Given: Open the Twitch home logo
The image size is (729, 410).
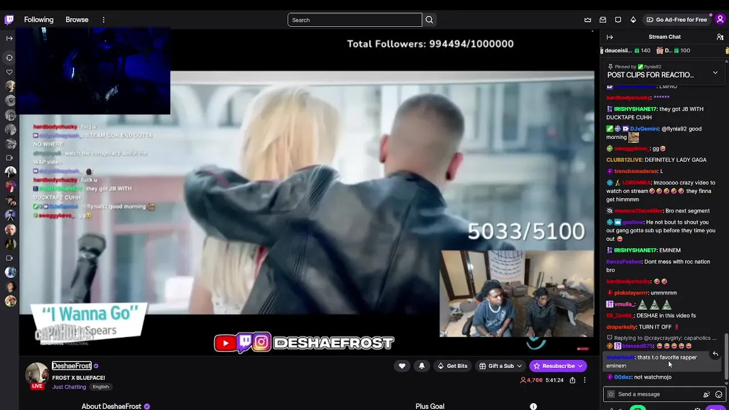Looking at the screenshot, I should point(9,20).
